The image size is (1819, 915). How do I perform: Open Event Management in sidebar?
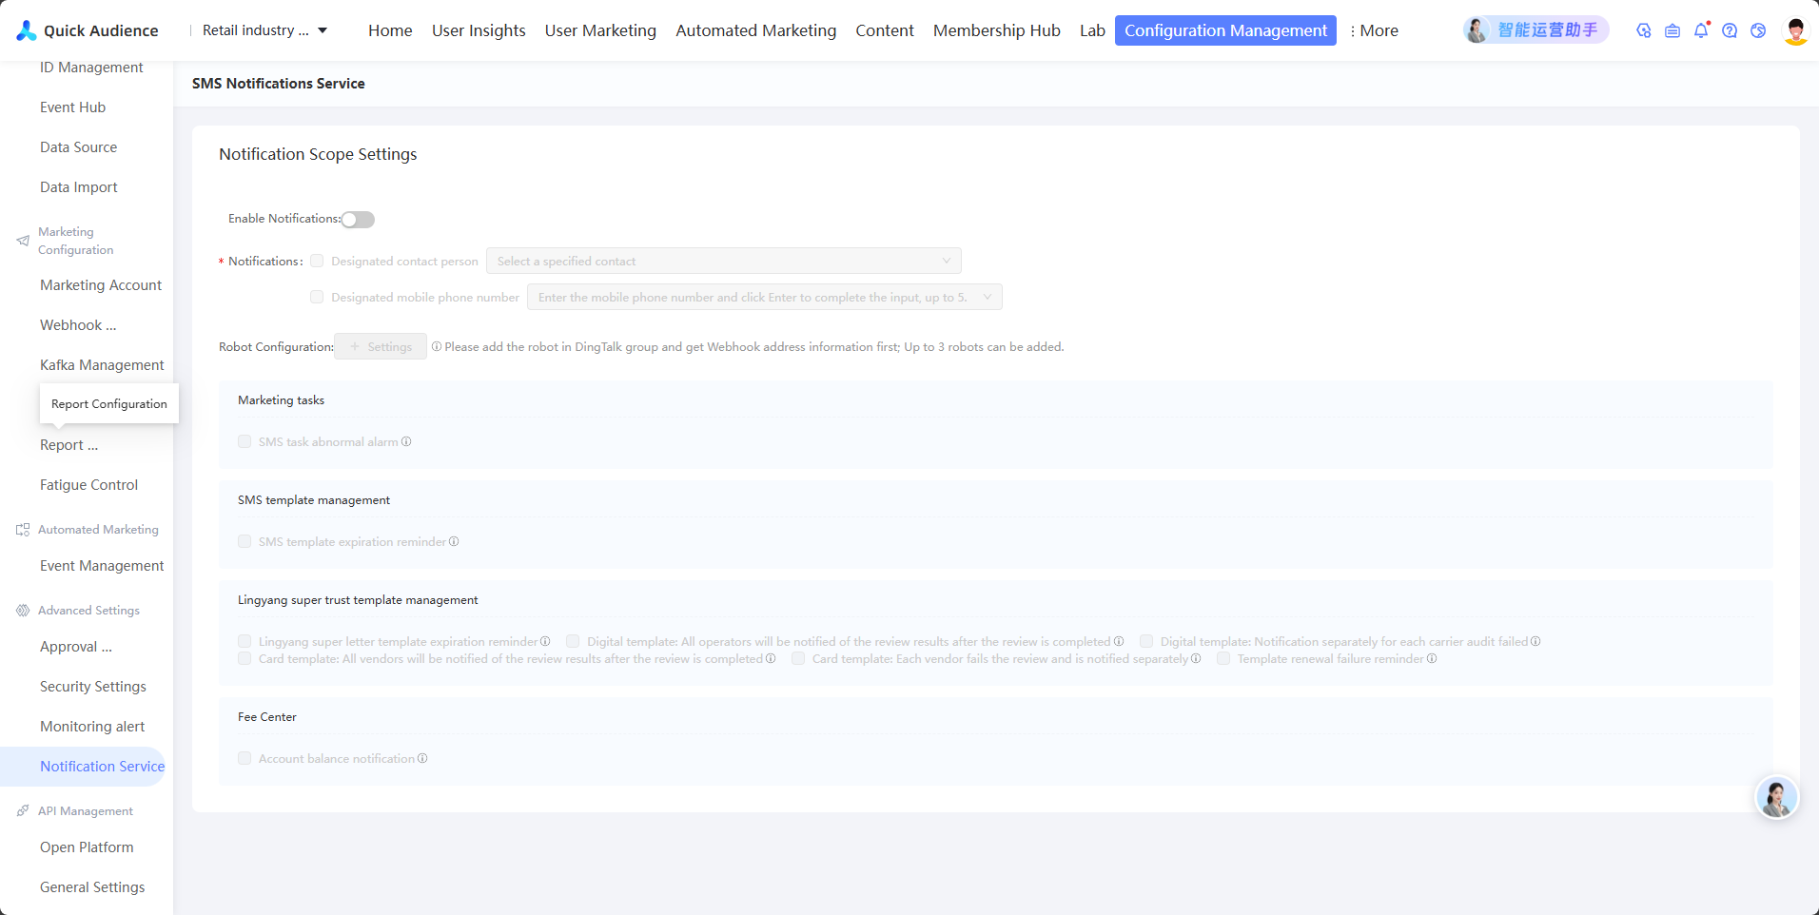102,566
